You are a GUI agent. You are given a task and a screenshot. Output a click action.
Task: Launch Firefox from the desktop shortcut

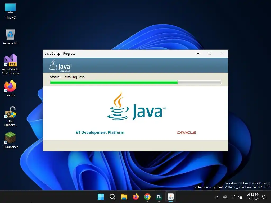[x=10, y=88]
